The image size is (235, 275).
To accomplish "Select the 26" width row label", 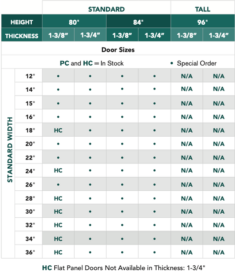I will coord(30,185).
